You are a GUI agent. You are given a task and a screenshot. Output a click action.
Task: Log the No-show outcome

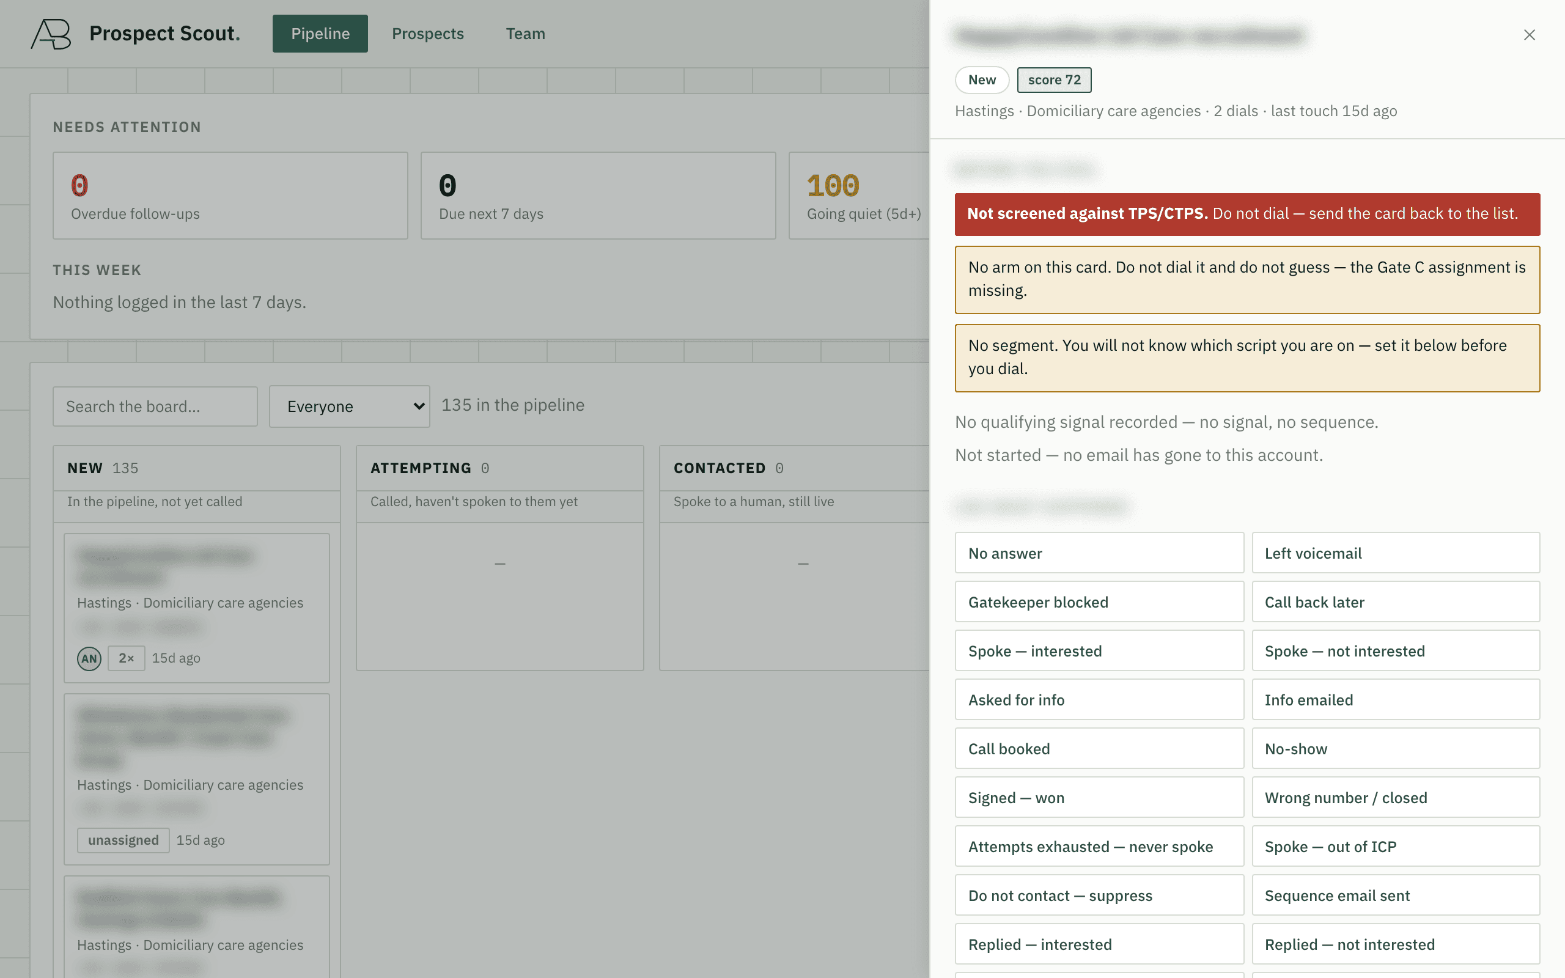pyautogui.click(x=1396, y=749)
